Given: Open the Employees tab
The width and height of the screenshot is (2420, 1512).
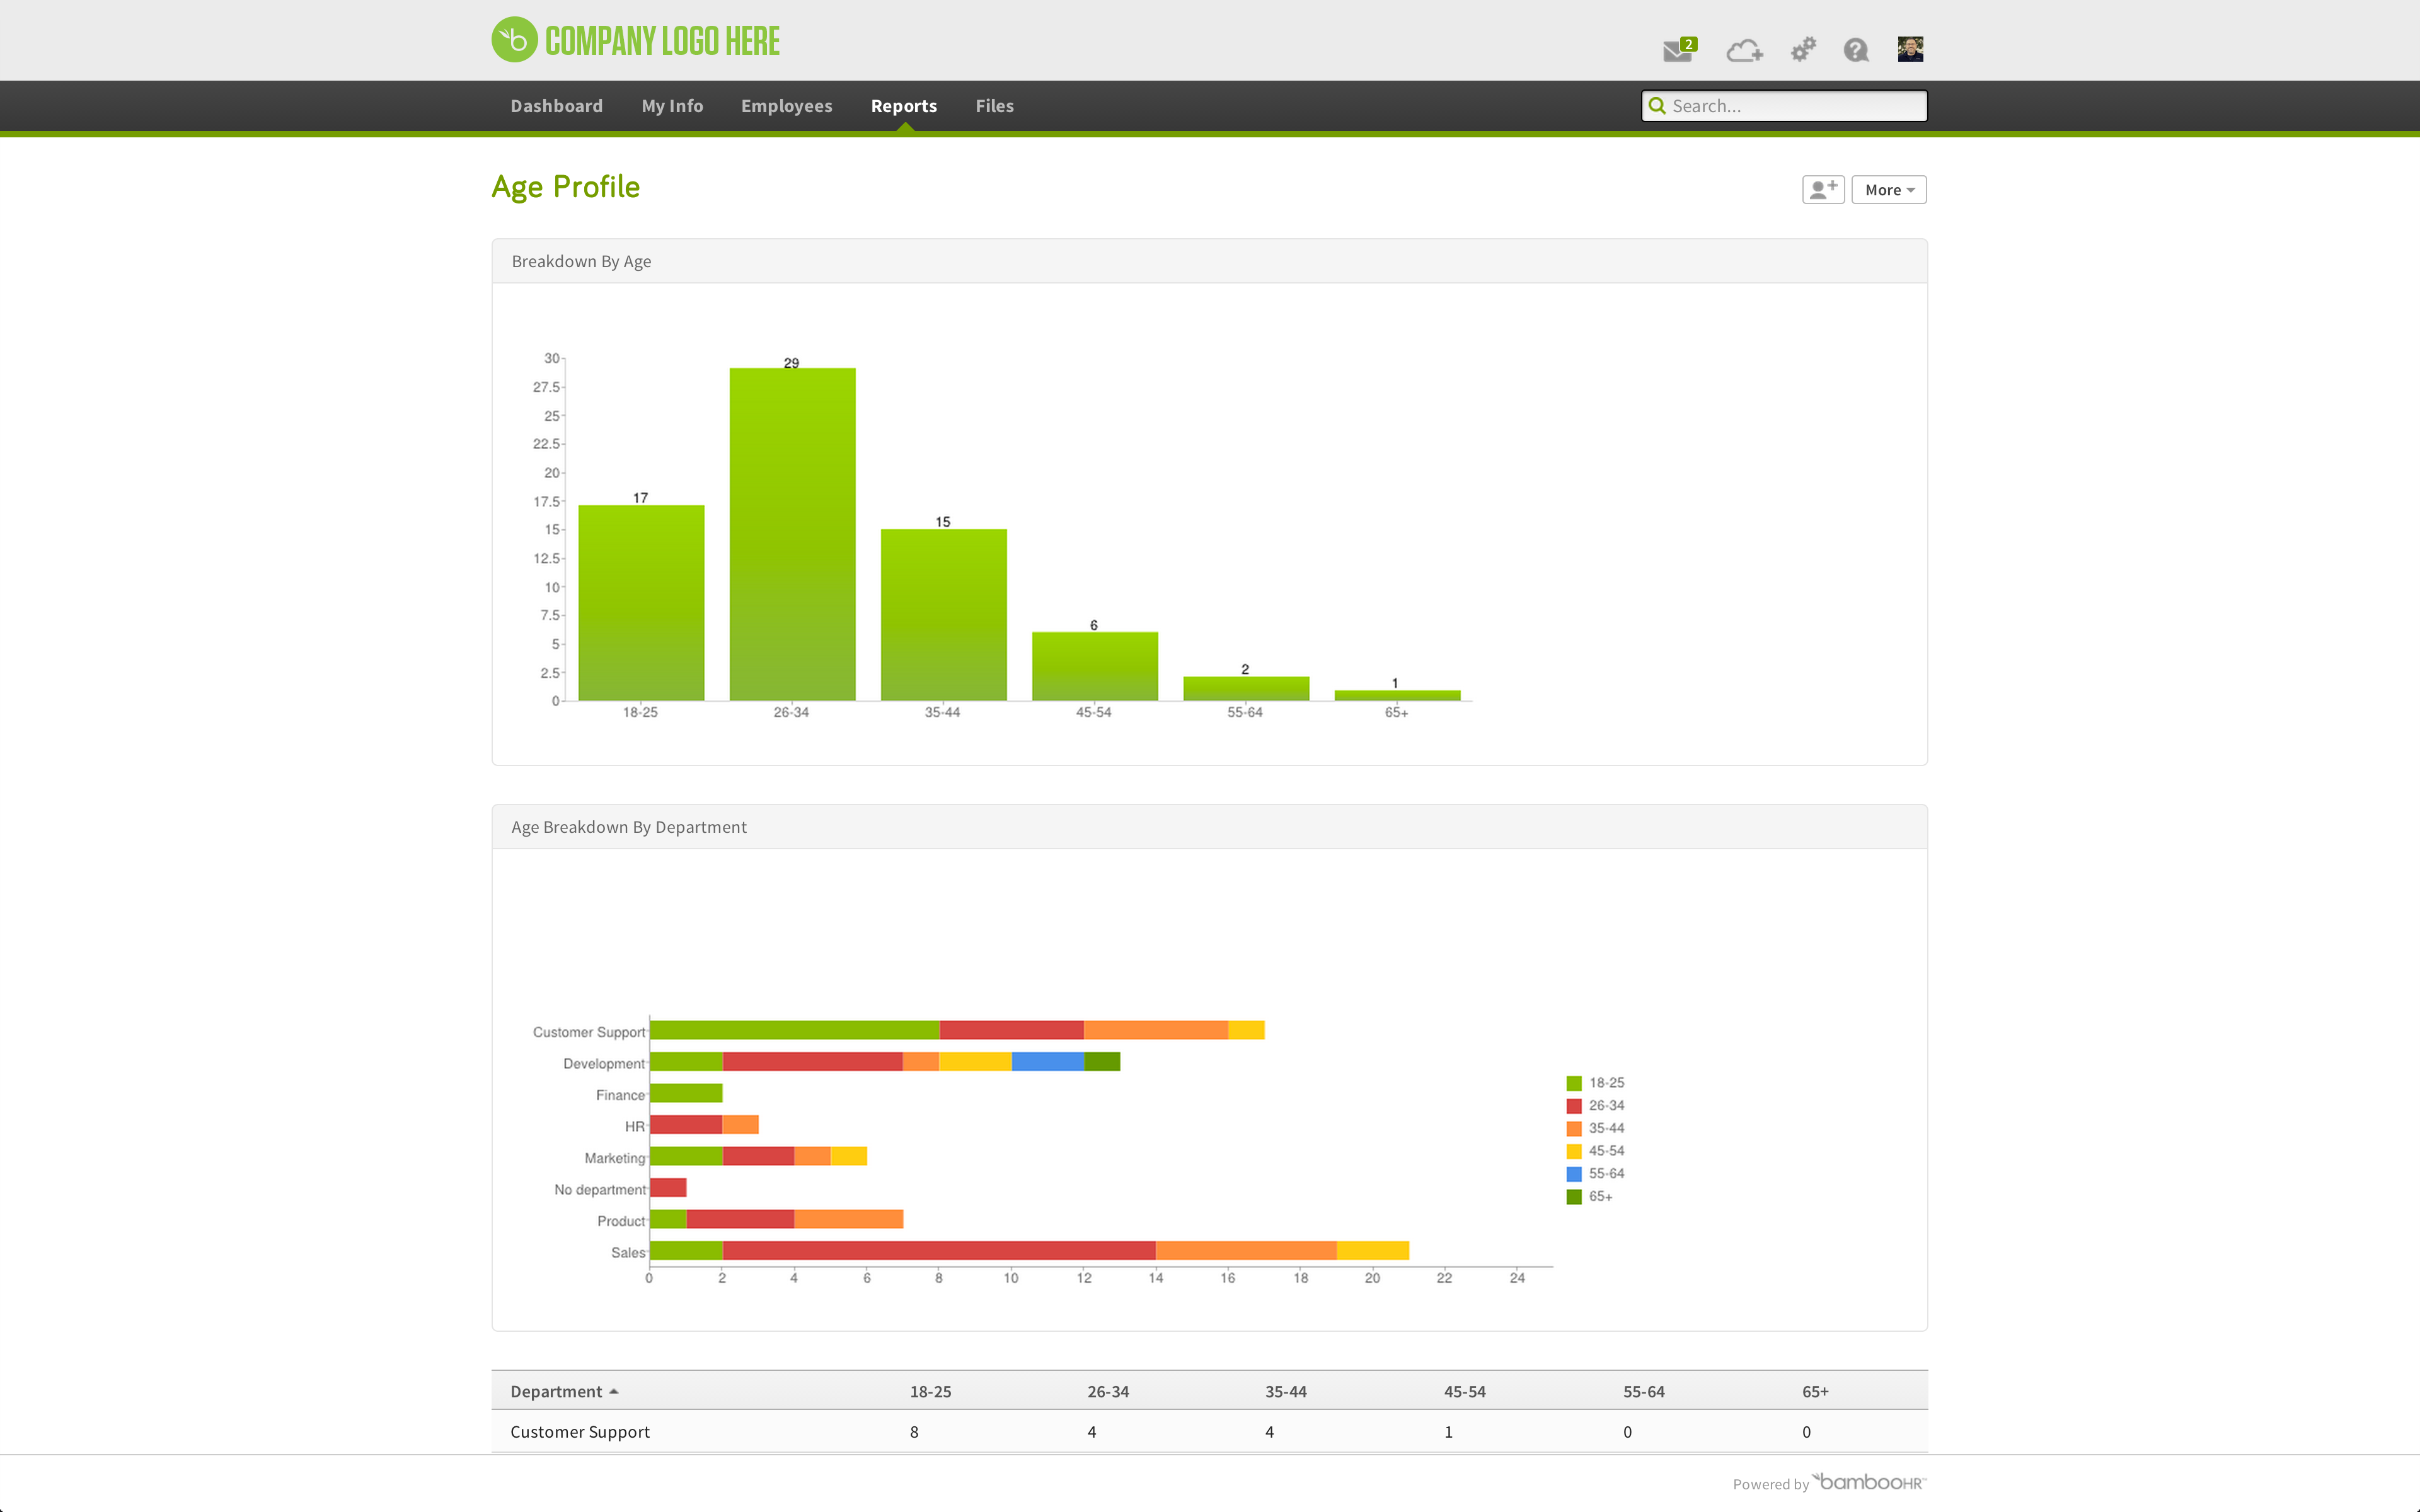Looking at the screenshot, I should pyautogui.click(x=786, y=106).
